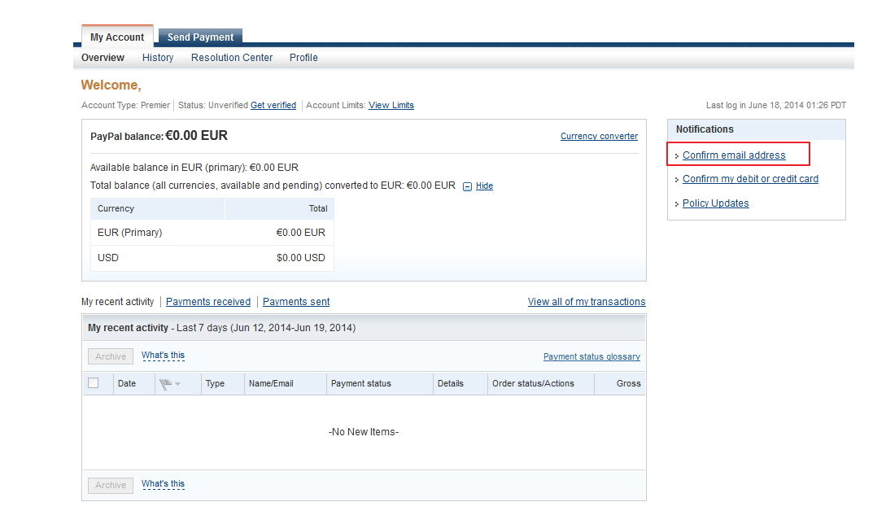The height and width of the screenshot is (524, 886).
Task: Open Policy Updates notification
Action: pos(715,203)
